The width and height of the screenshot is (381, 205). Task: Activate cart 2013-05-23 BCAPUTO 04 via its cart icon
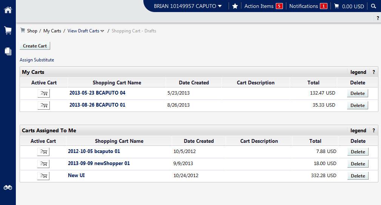(x=44, y=93)
